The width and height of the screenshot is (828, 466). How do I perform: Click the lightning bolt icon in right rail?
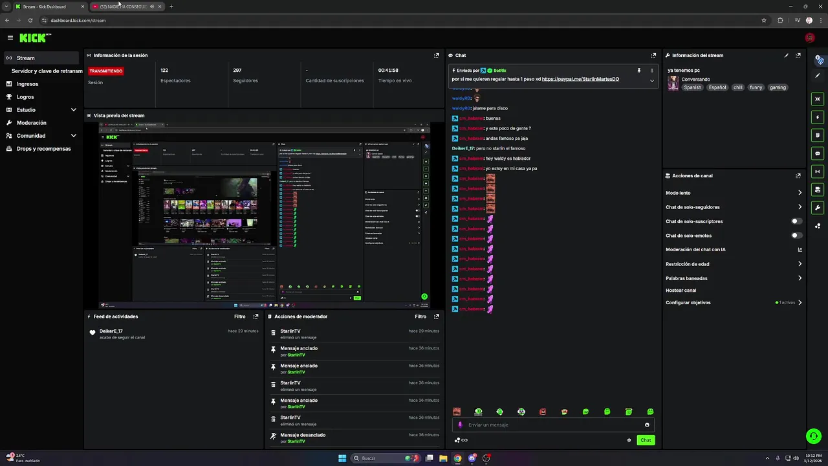[x=818, y=117]
